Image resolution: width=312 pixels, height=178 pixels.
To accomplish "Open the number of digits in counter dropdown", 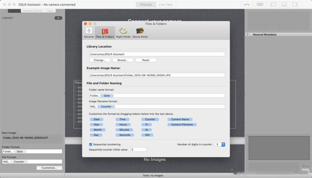I will point(220,144).
